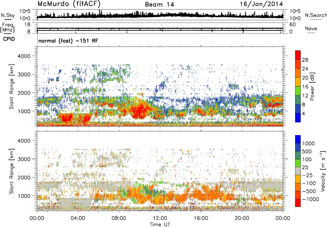Screen dimensions: 327x227
Task: Click the '28' power colorbar value
Action: click(x=305, y=60)
